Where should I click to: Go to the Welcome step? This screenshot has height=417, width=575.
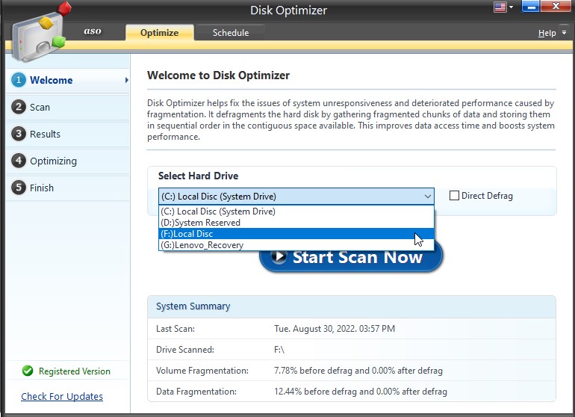(68, 80)
